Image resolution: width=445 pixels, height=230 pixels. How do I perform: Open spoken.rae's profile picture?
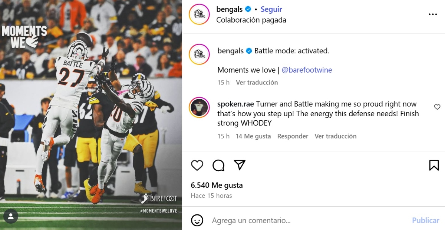pyautogui.click(x=200, y=107)
